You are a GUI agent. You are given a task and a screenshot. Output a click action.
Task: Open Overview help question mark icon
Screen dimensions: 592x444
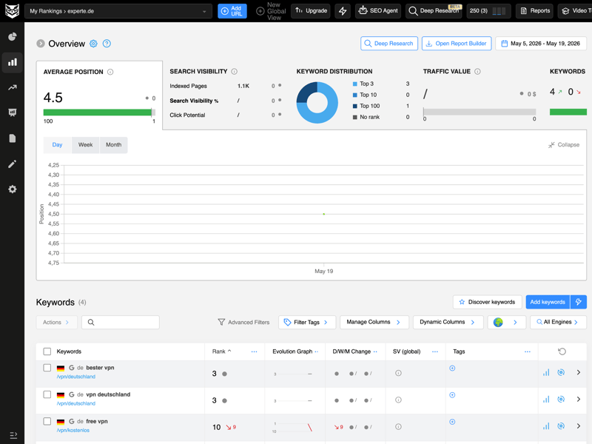(107, 44)
